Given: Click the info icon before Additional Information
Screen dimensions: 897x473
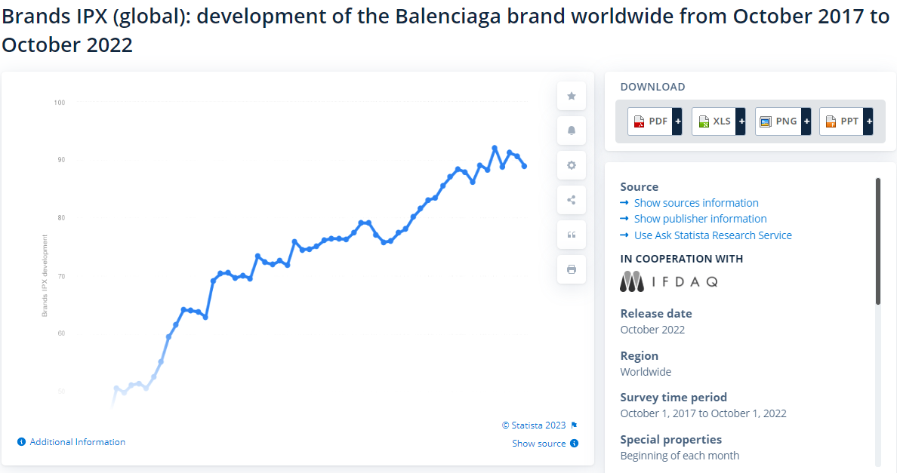Looking at the screenshot, I should [21, 442].
